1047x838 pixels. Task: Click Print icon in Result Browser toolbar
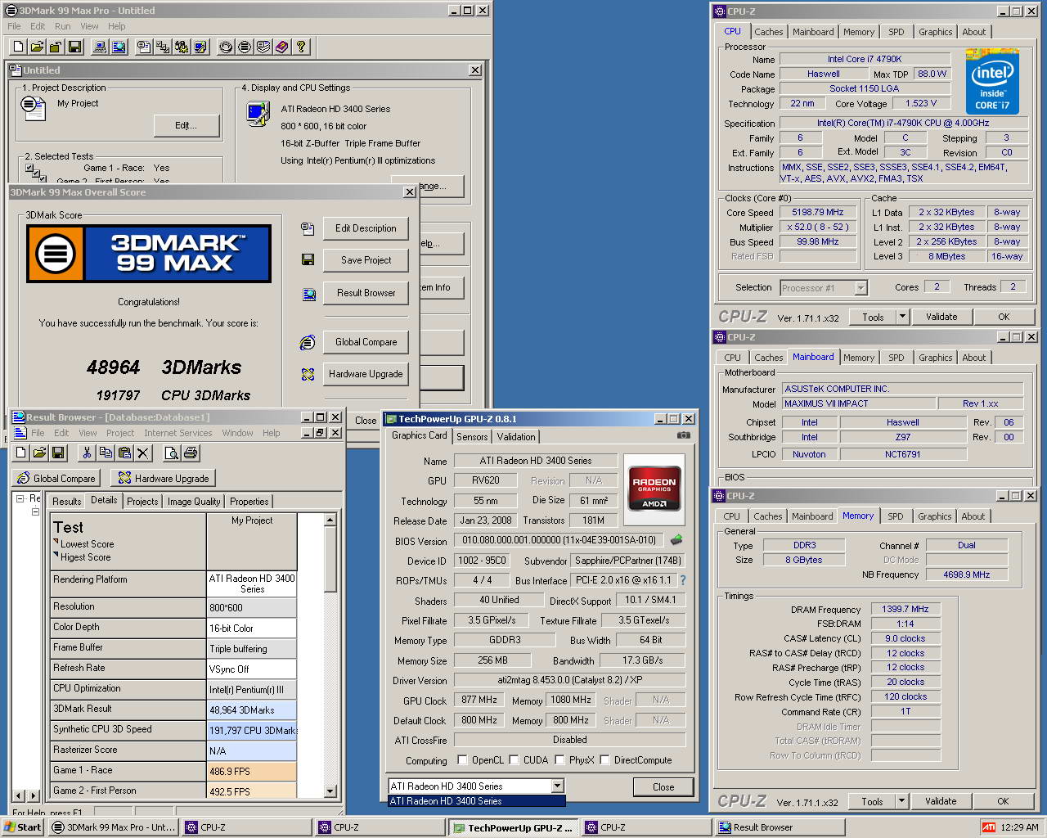click(190, 453)
